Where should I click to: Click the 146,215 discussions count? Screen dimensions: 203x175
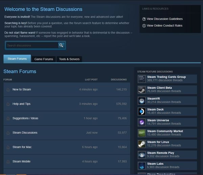click(x=121, y=90)
